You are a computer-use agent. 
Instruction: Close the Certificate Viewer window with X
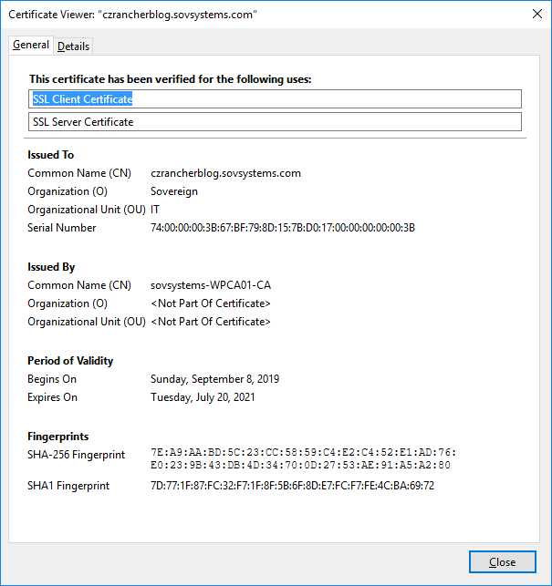pos(535,14)
